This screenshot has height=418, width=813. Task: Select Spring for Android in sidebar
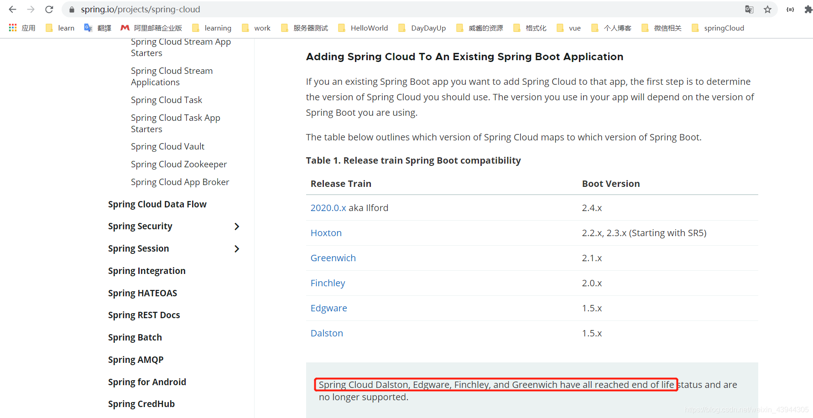pos(147,382)
